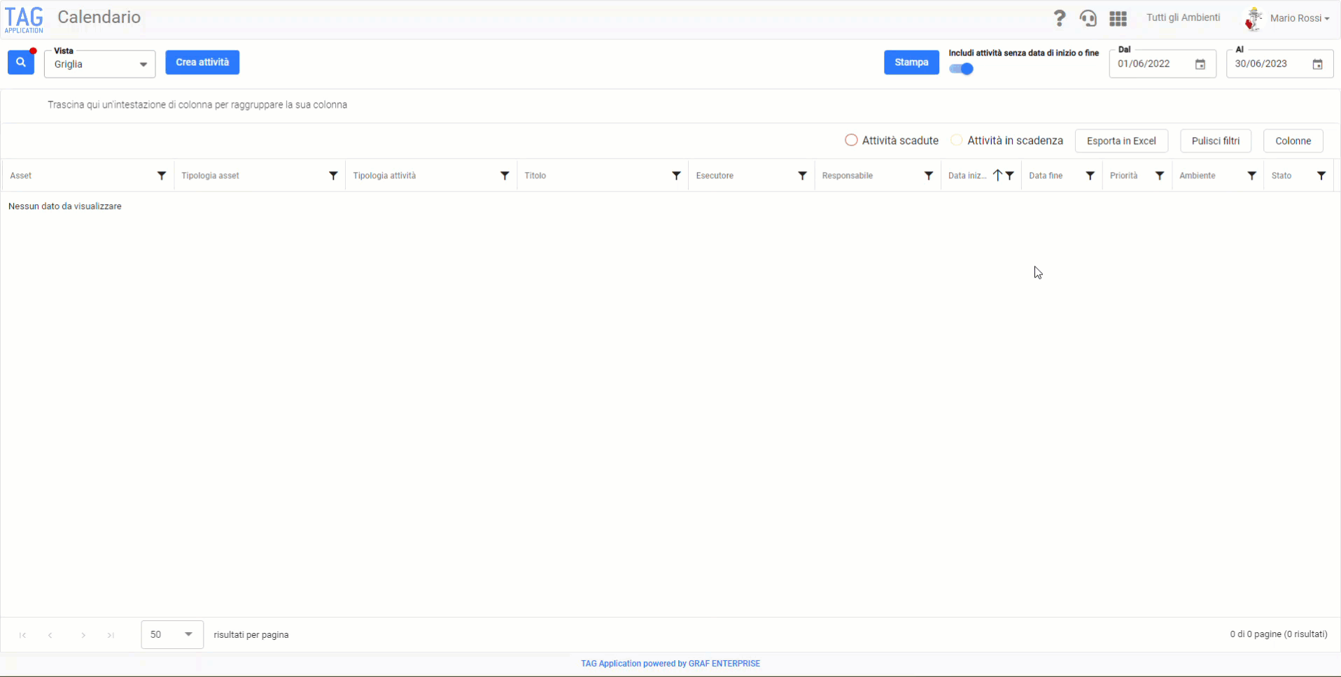The image size is (1341, 677).
Task: Click the Titolo column filter icon
Action: [676, 176]
